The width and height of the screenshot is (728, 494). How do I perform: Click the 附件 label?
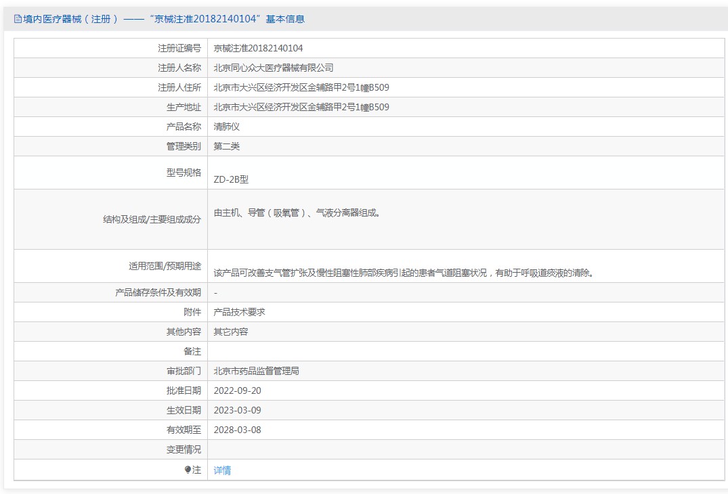tap(192, 312)
